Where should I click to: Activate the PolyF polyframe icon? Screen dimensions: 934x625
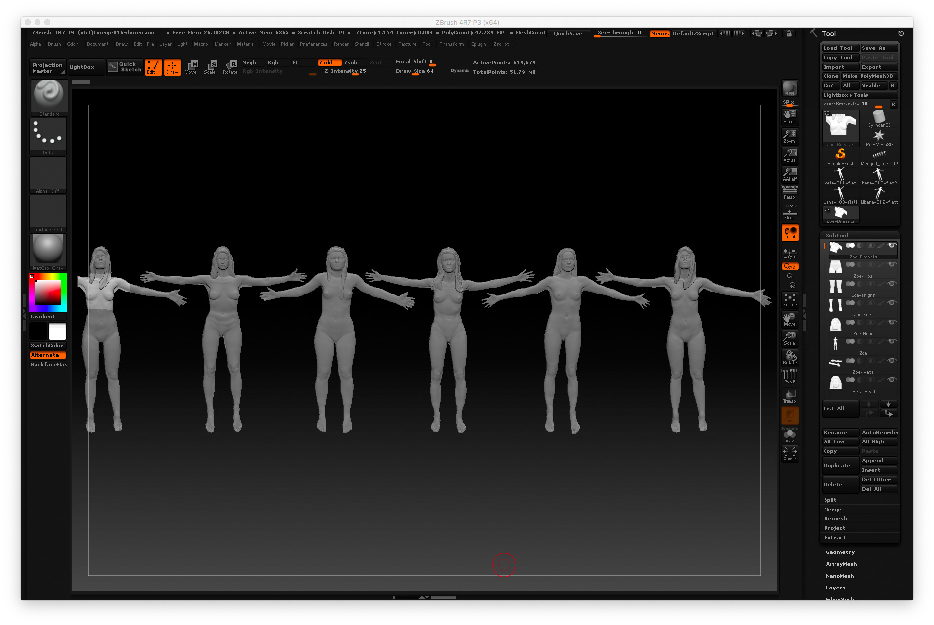point(790,377)
